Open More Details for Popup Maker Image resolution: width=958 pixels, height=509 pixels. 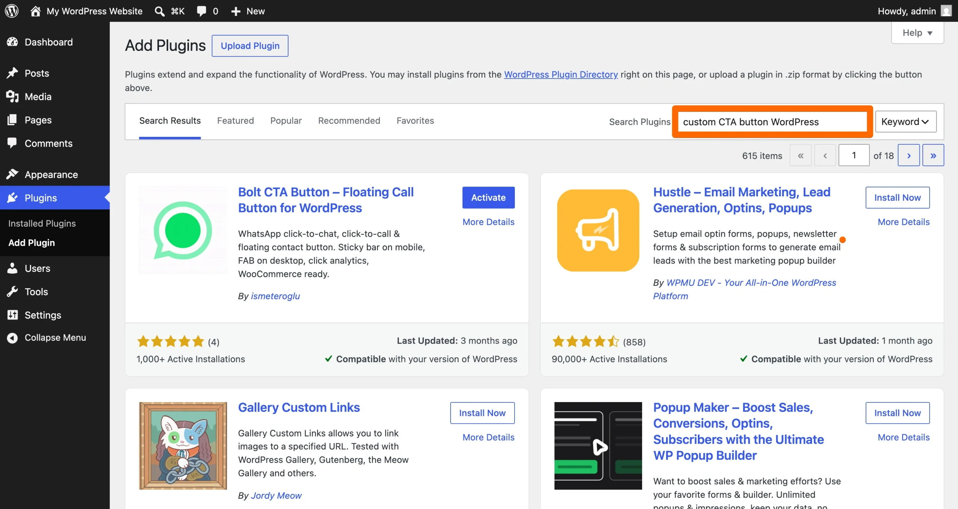pos(904,437)
